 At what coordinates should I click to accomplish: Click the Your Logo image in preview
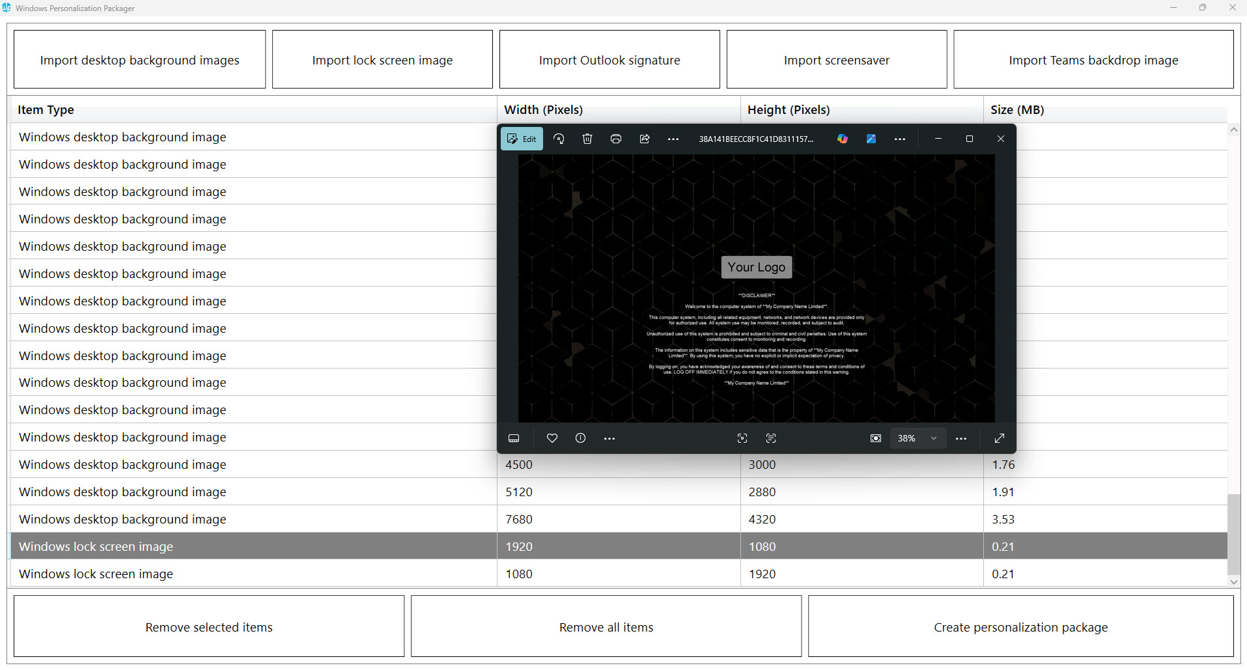(x=757, y=267)
